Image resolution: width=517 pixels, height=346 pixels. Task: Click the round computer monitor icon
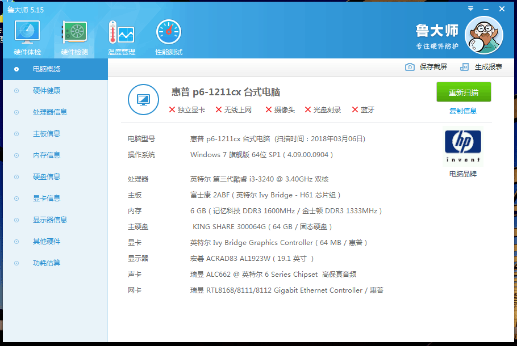(143, 99)
